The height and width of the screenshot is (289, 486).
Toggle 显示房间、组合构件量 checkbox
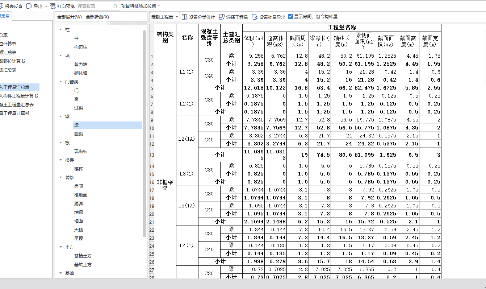coord(290,16)
